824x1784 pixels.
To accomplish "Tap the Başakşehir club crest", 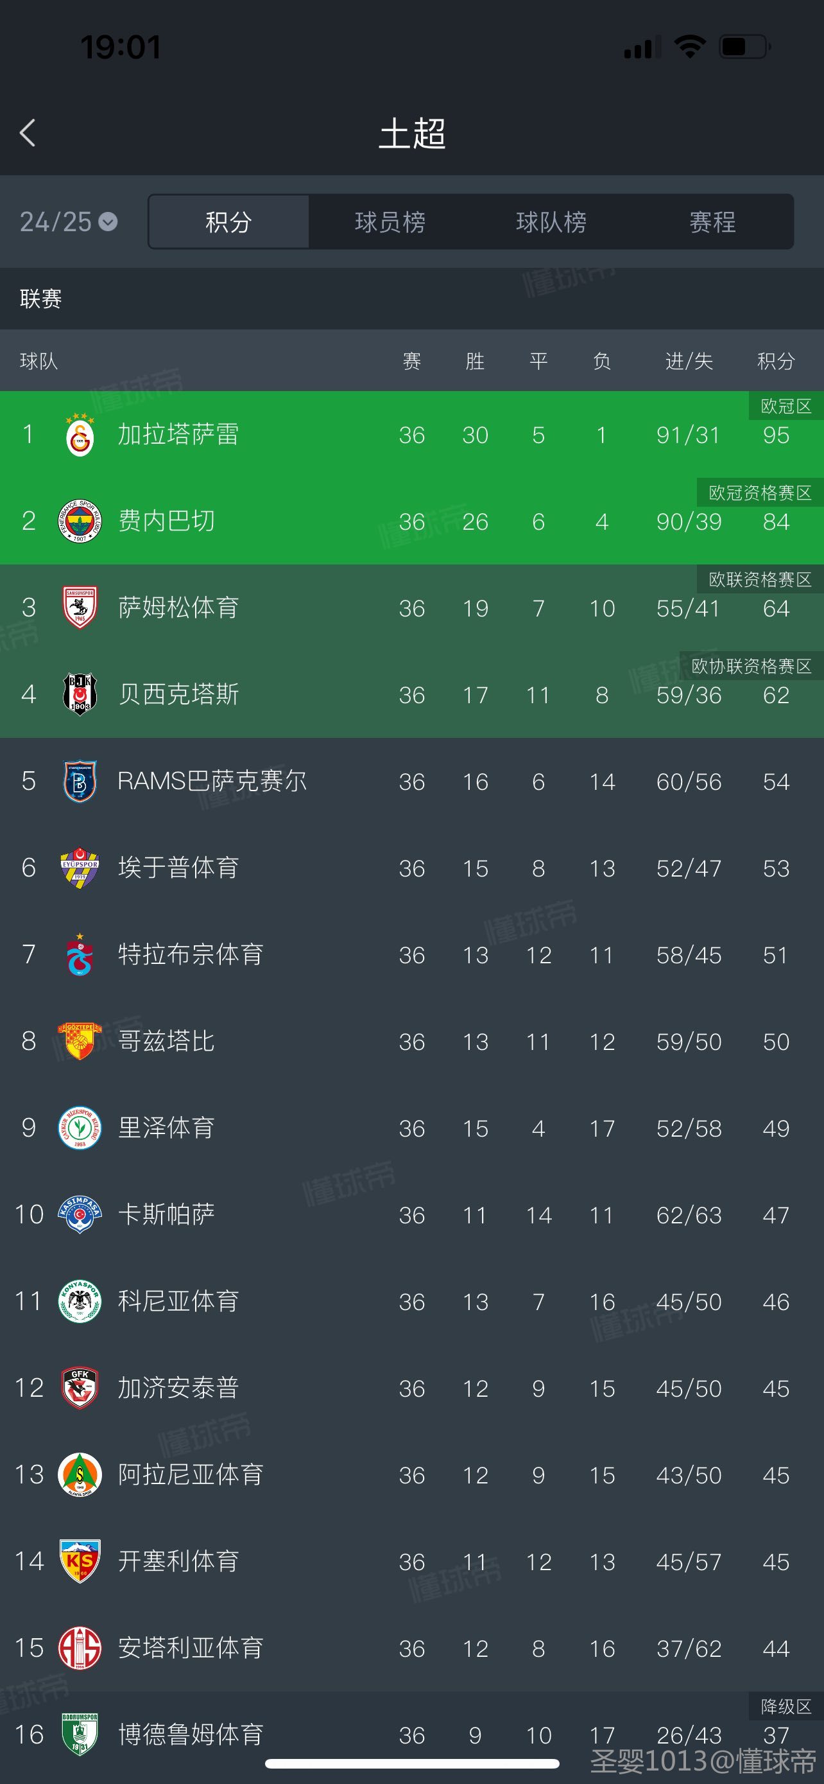I will coord(80,781).
